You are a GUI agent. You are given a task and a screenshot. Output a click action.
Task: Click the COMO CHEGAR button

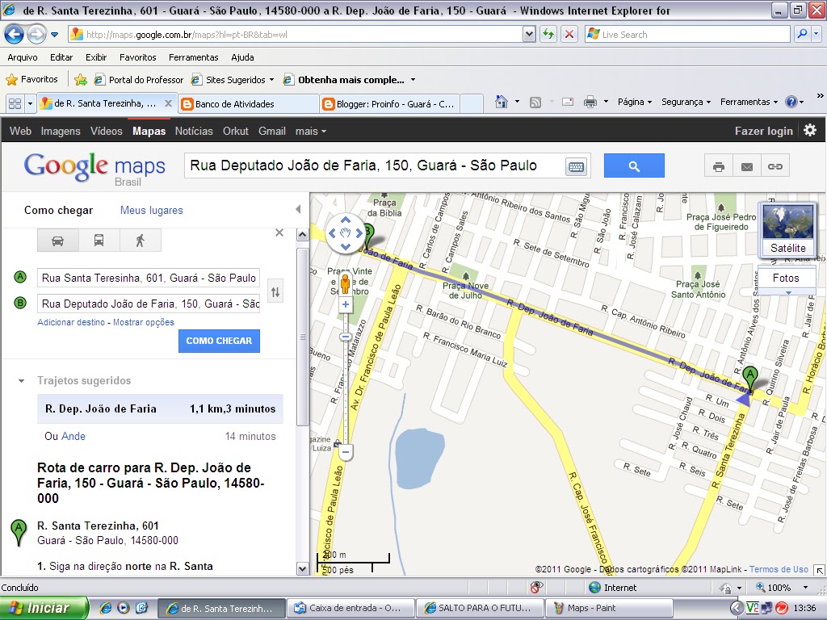click(219, 341)
